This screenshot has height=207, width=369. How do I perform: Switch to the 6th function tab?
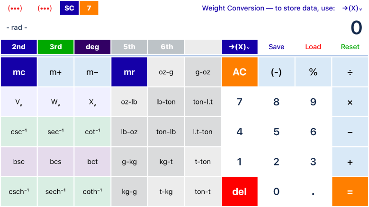(166, 47)
